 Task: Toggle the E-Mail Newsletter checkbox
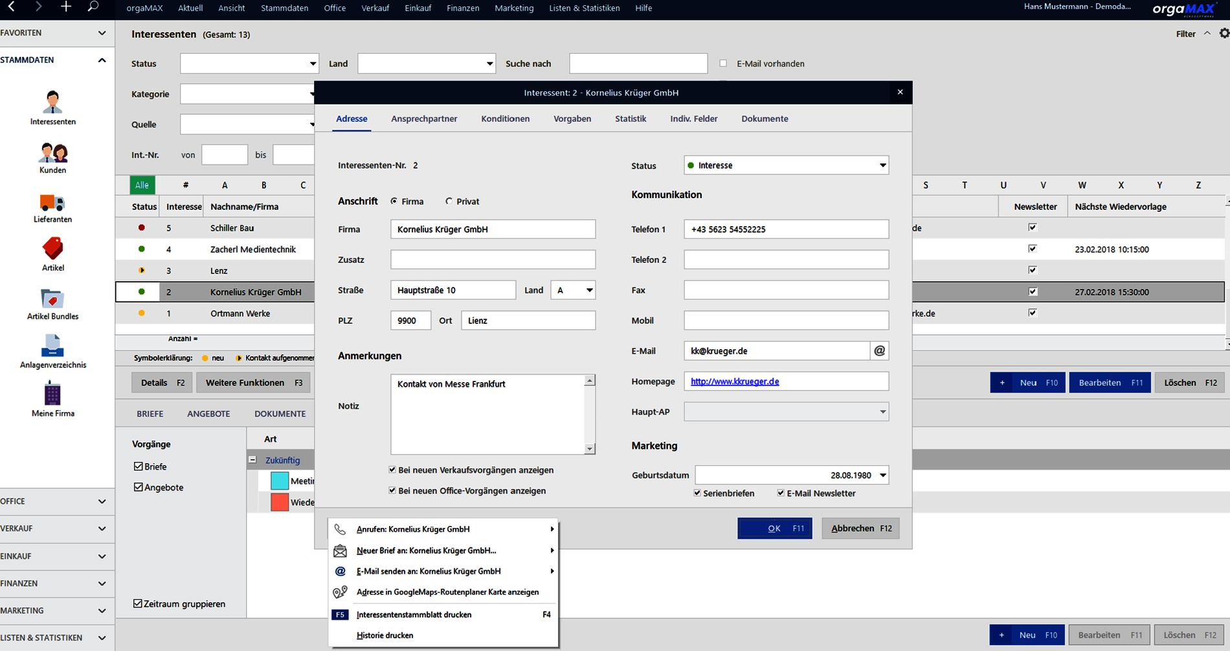click(781, 494)
